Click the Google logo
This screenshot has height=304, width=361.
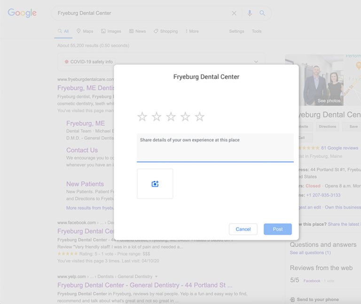point(22,13)
